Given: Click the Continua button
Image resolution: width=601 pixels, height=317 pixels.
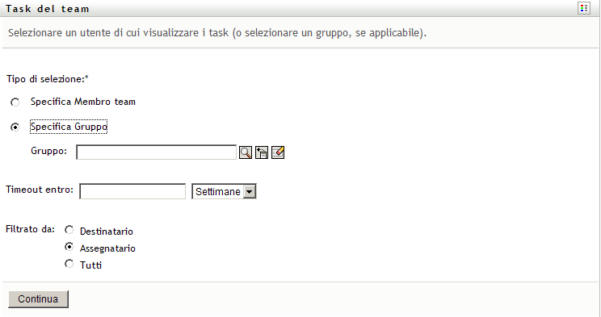Looking at the screenshot, I should [38, 299].
